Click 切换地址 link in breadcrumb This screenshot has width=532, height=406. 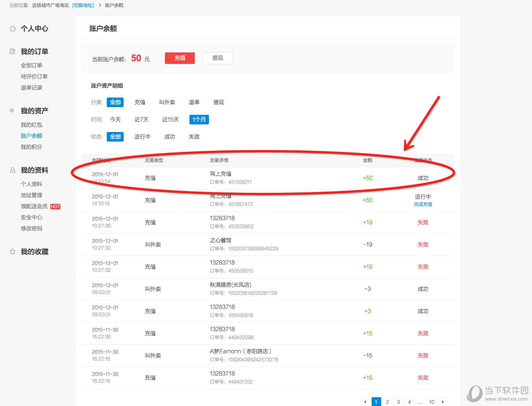point(83,5)
